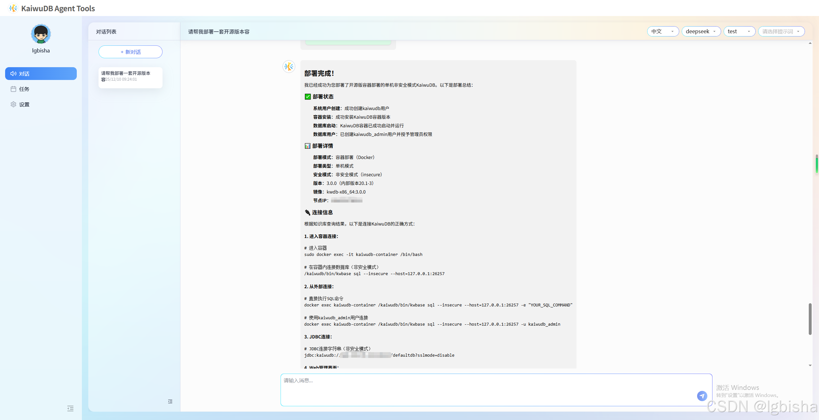Click the lgbisha user avatar

(x=41, y=34)
